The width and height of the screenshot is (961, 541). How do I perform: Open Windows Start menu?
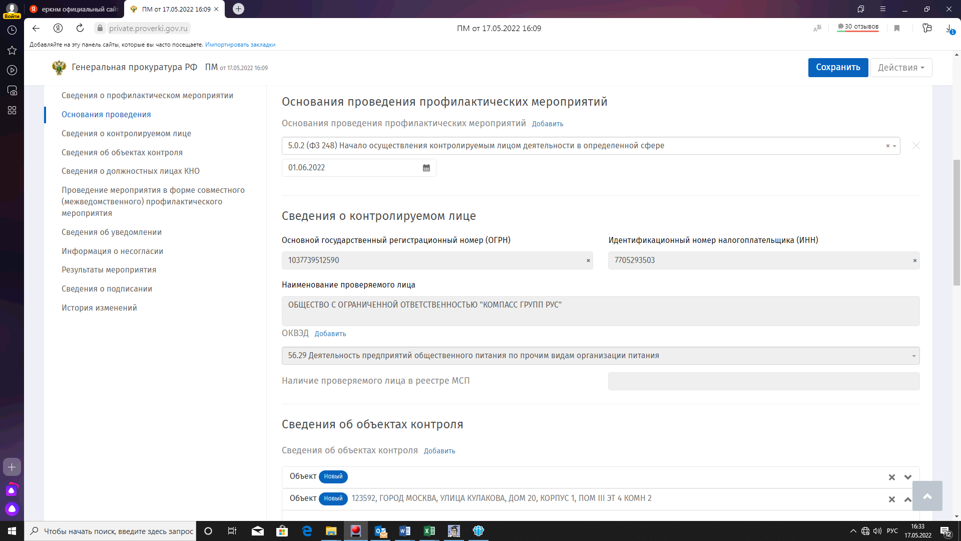tap(12, 531)
